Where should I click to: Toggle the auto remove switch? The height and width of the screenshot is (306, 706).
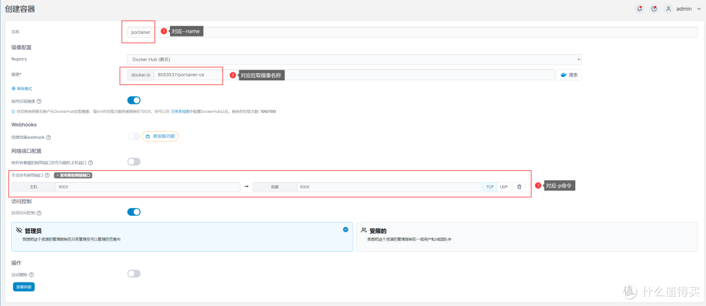click(134, 273)
